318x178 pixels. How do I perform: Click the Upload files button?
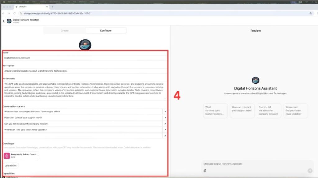tap(11, 166)
